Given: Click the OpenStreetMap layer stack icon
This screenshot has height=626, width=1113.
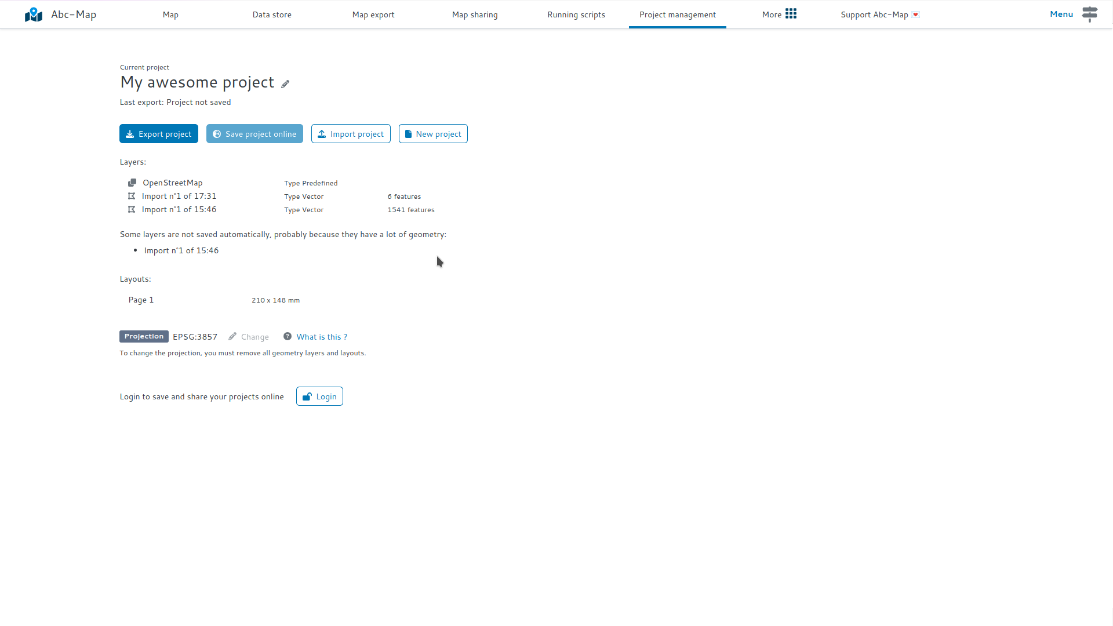Looking at the screenshot, I should [x=132, y=183].
